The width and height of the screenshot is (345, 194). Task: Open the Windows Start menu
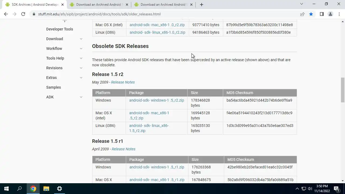[6, 189]
